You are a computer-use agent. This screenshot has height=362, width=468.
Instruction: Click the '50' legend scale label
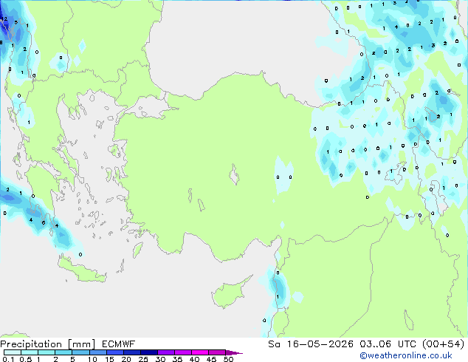pos(228,359)
